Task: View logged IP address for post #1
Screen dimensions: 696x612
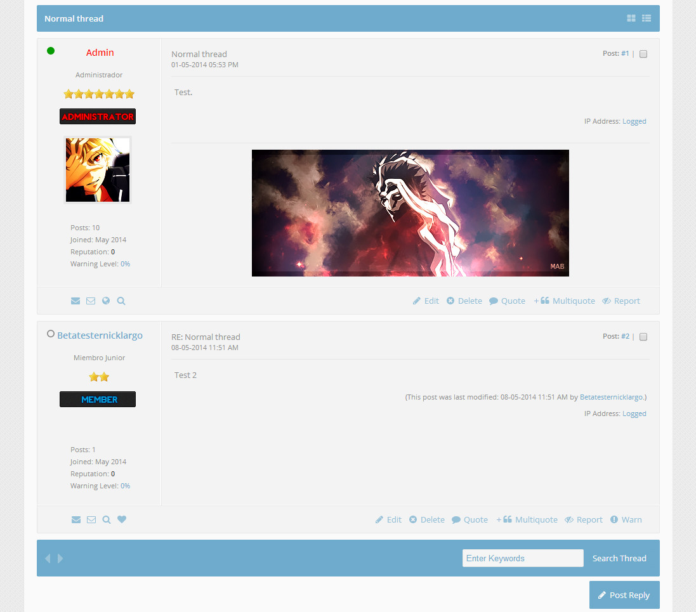Action: [634, 121]
